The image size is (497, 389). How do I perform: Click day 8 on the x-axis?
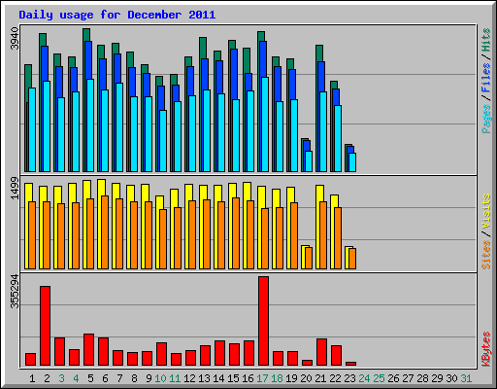134,378
